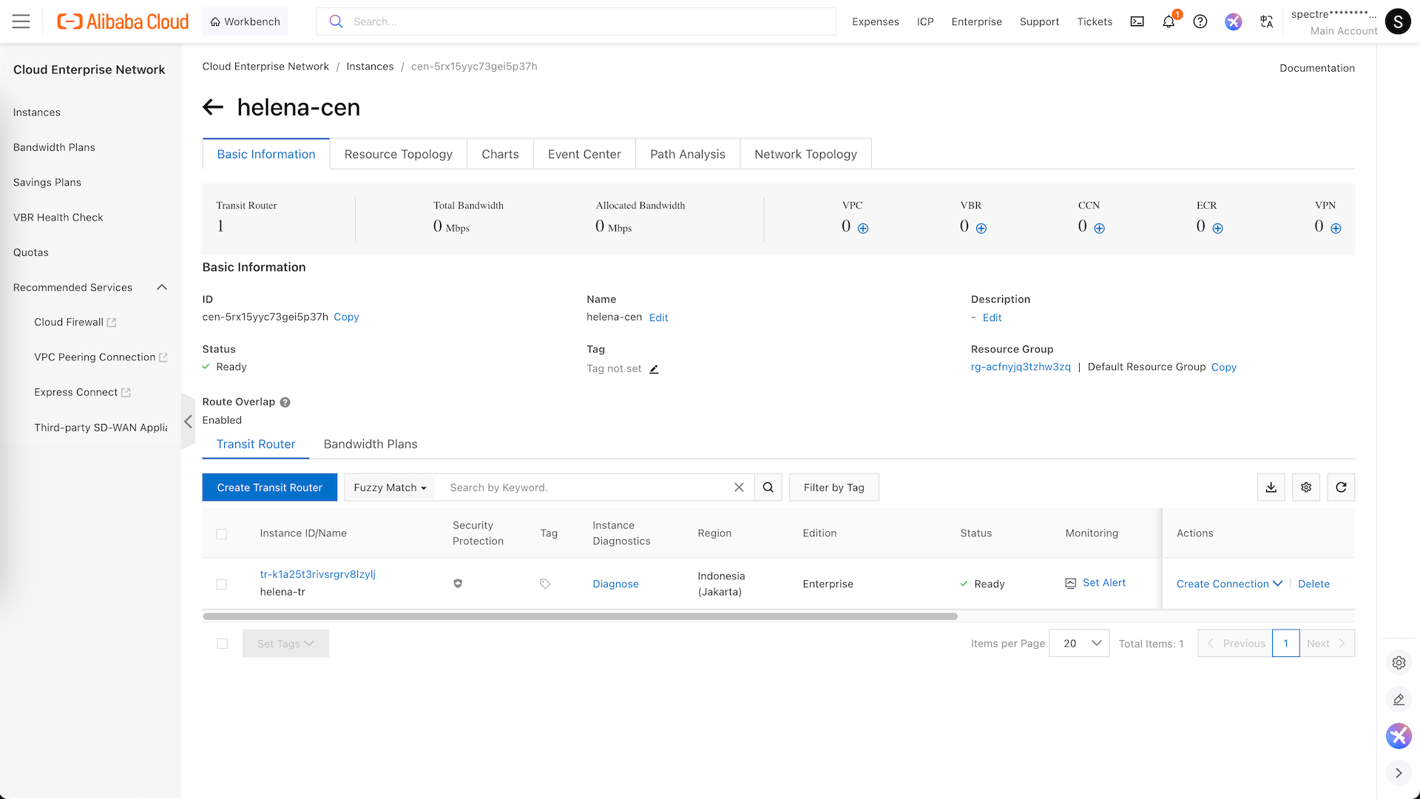Click the plus icon next to VPC count
The width and height of the screenshot is (1420, 799).
tap(863, 229)
